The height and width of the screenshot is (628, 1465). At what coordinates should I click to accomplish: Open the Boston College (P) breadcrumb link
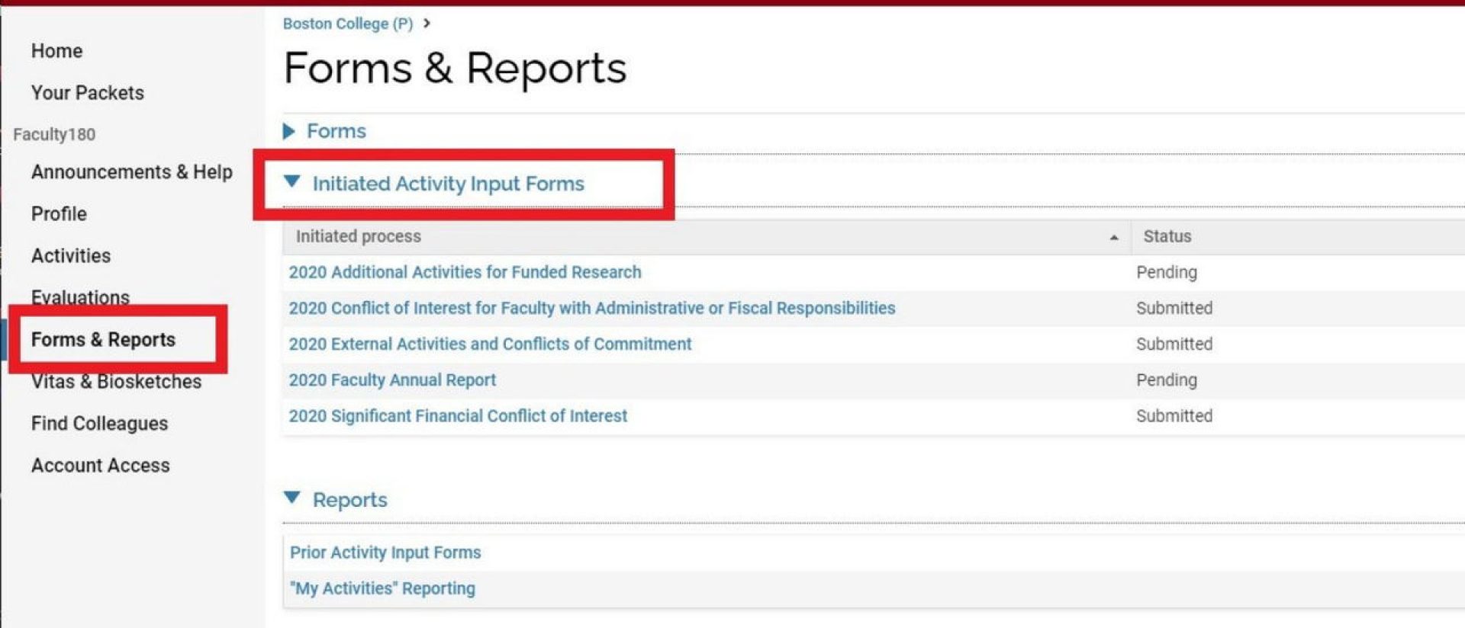click(x=347, y=24)
